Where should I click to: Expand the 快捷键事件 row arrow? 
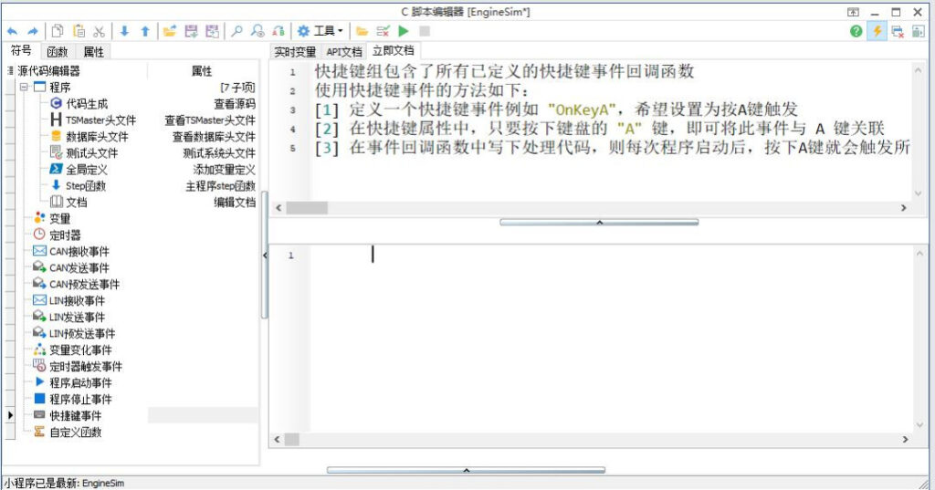coord(10,415)
